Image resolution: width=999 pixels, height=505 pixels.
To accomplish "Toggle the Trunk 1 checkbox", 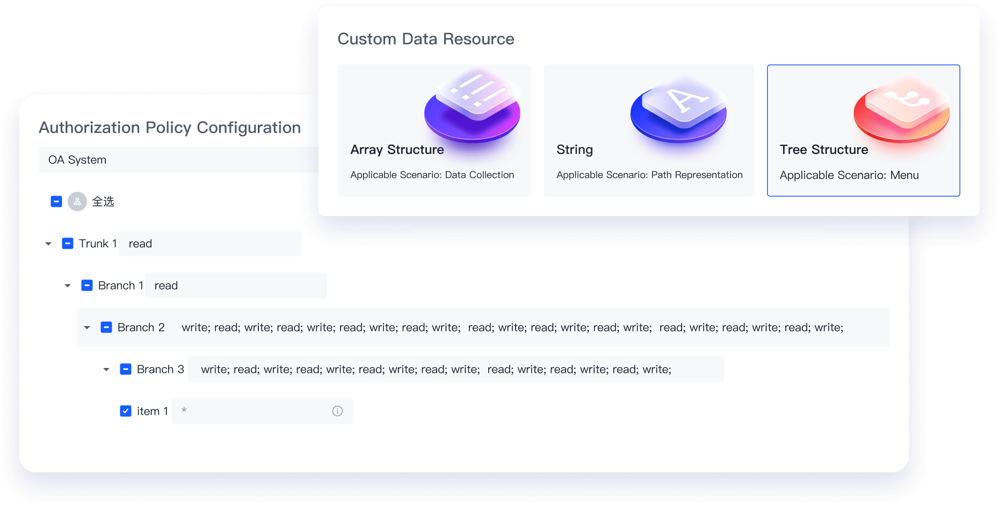I will (68, 243).
